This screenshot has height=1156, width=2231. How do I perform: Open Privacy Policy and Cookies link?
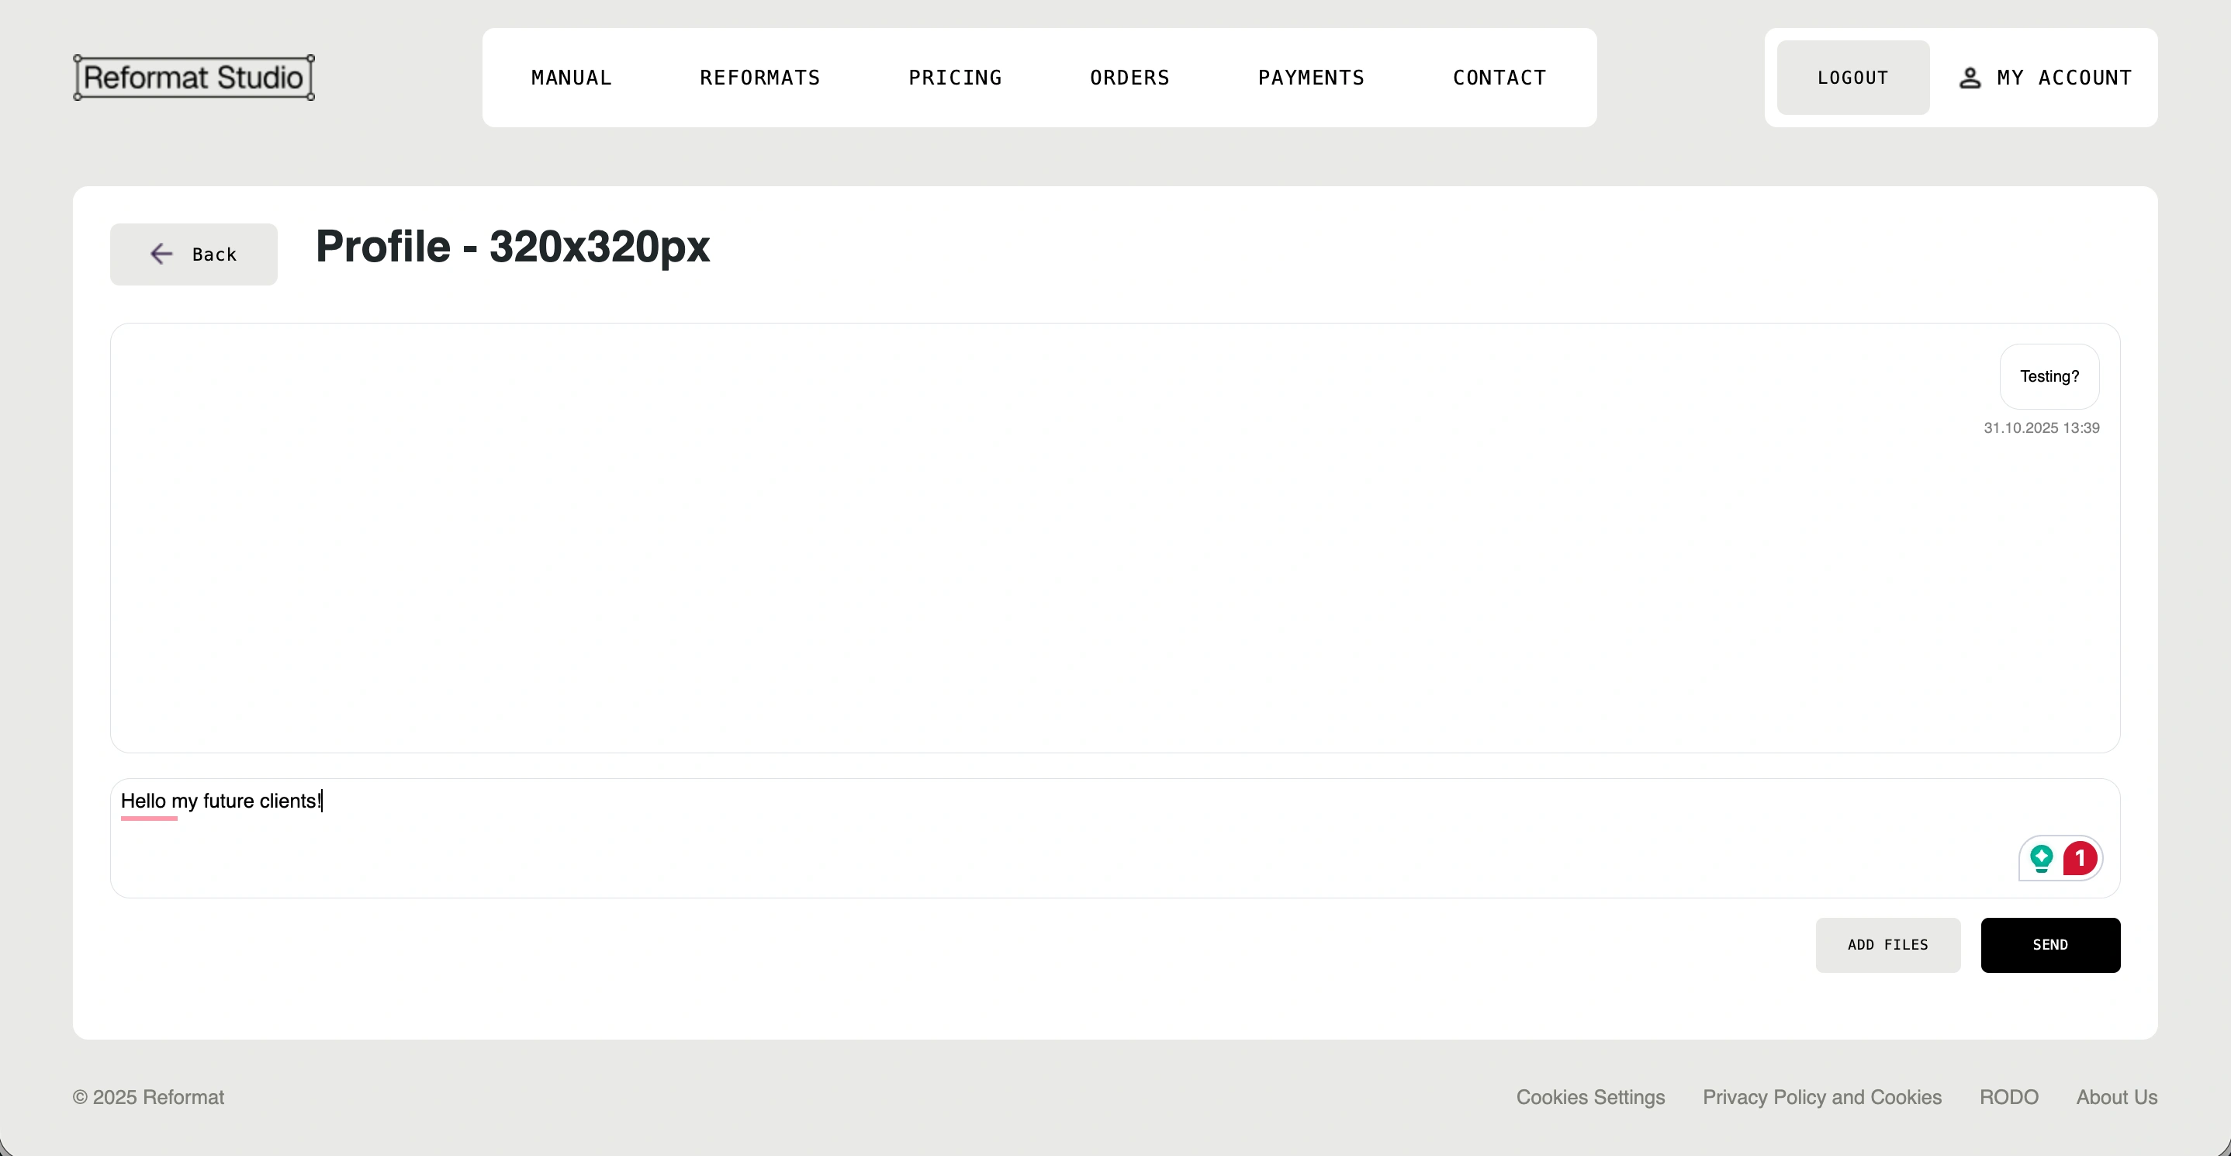pos(1821,1097)
